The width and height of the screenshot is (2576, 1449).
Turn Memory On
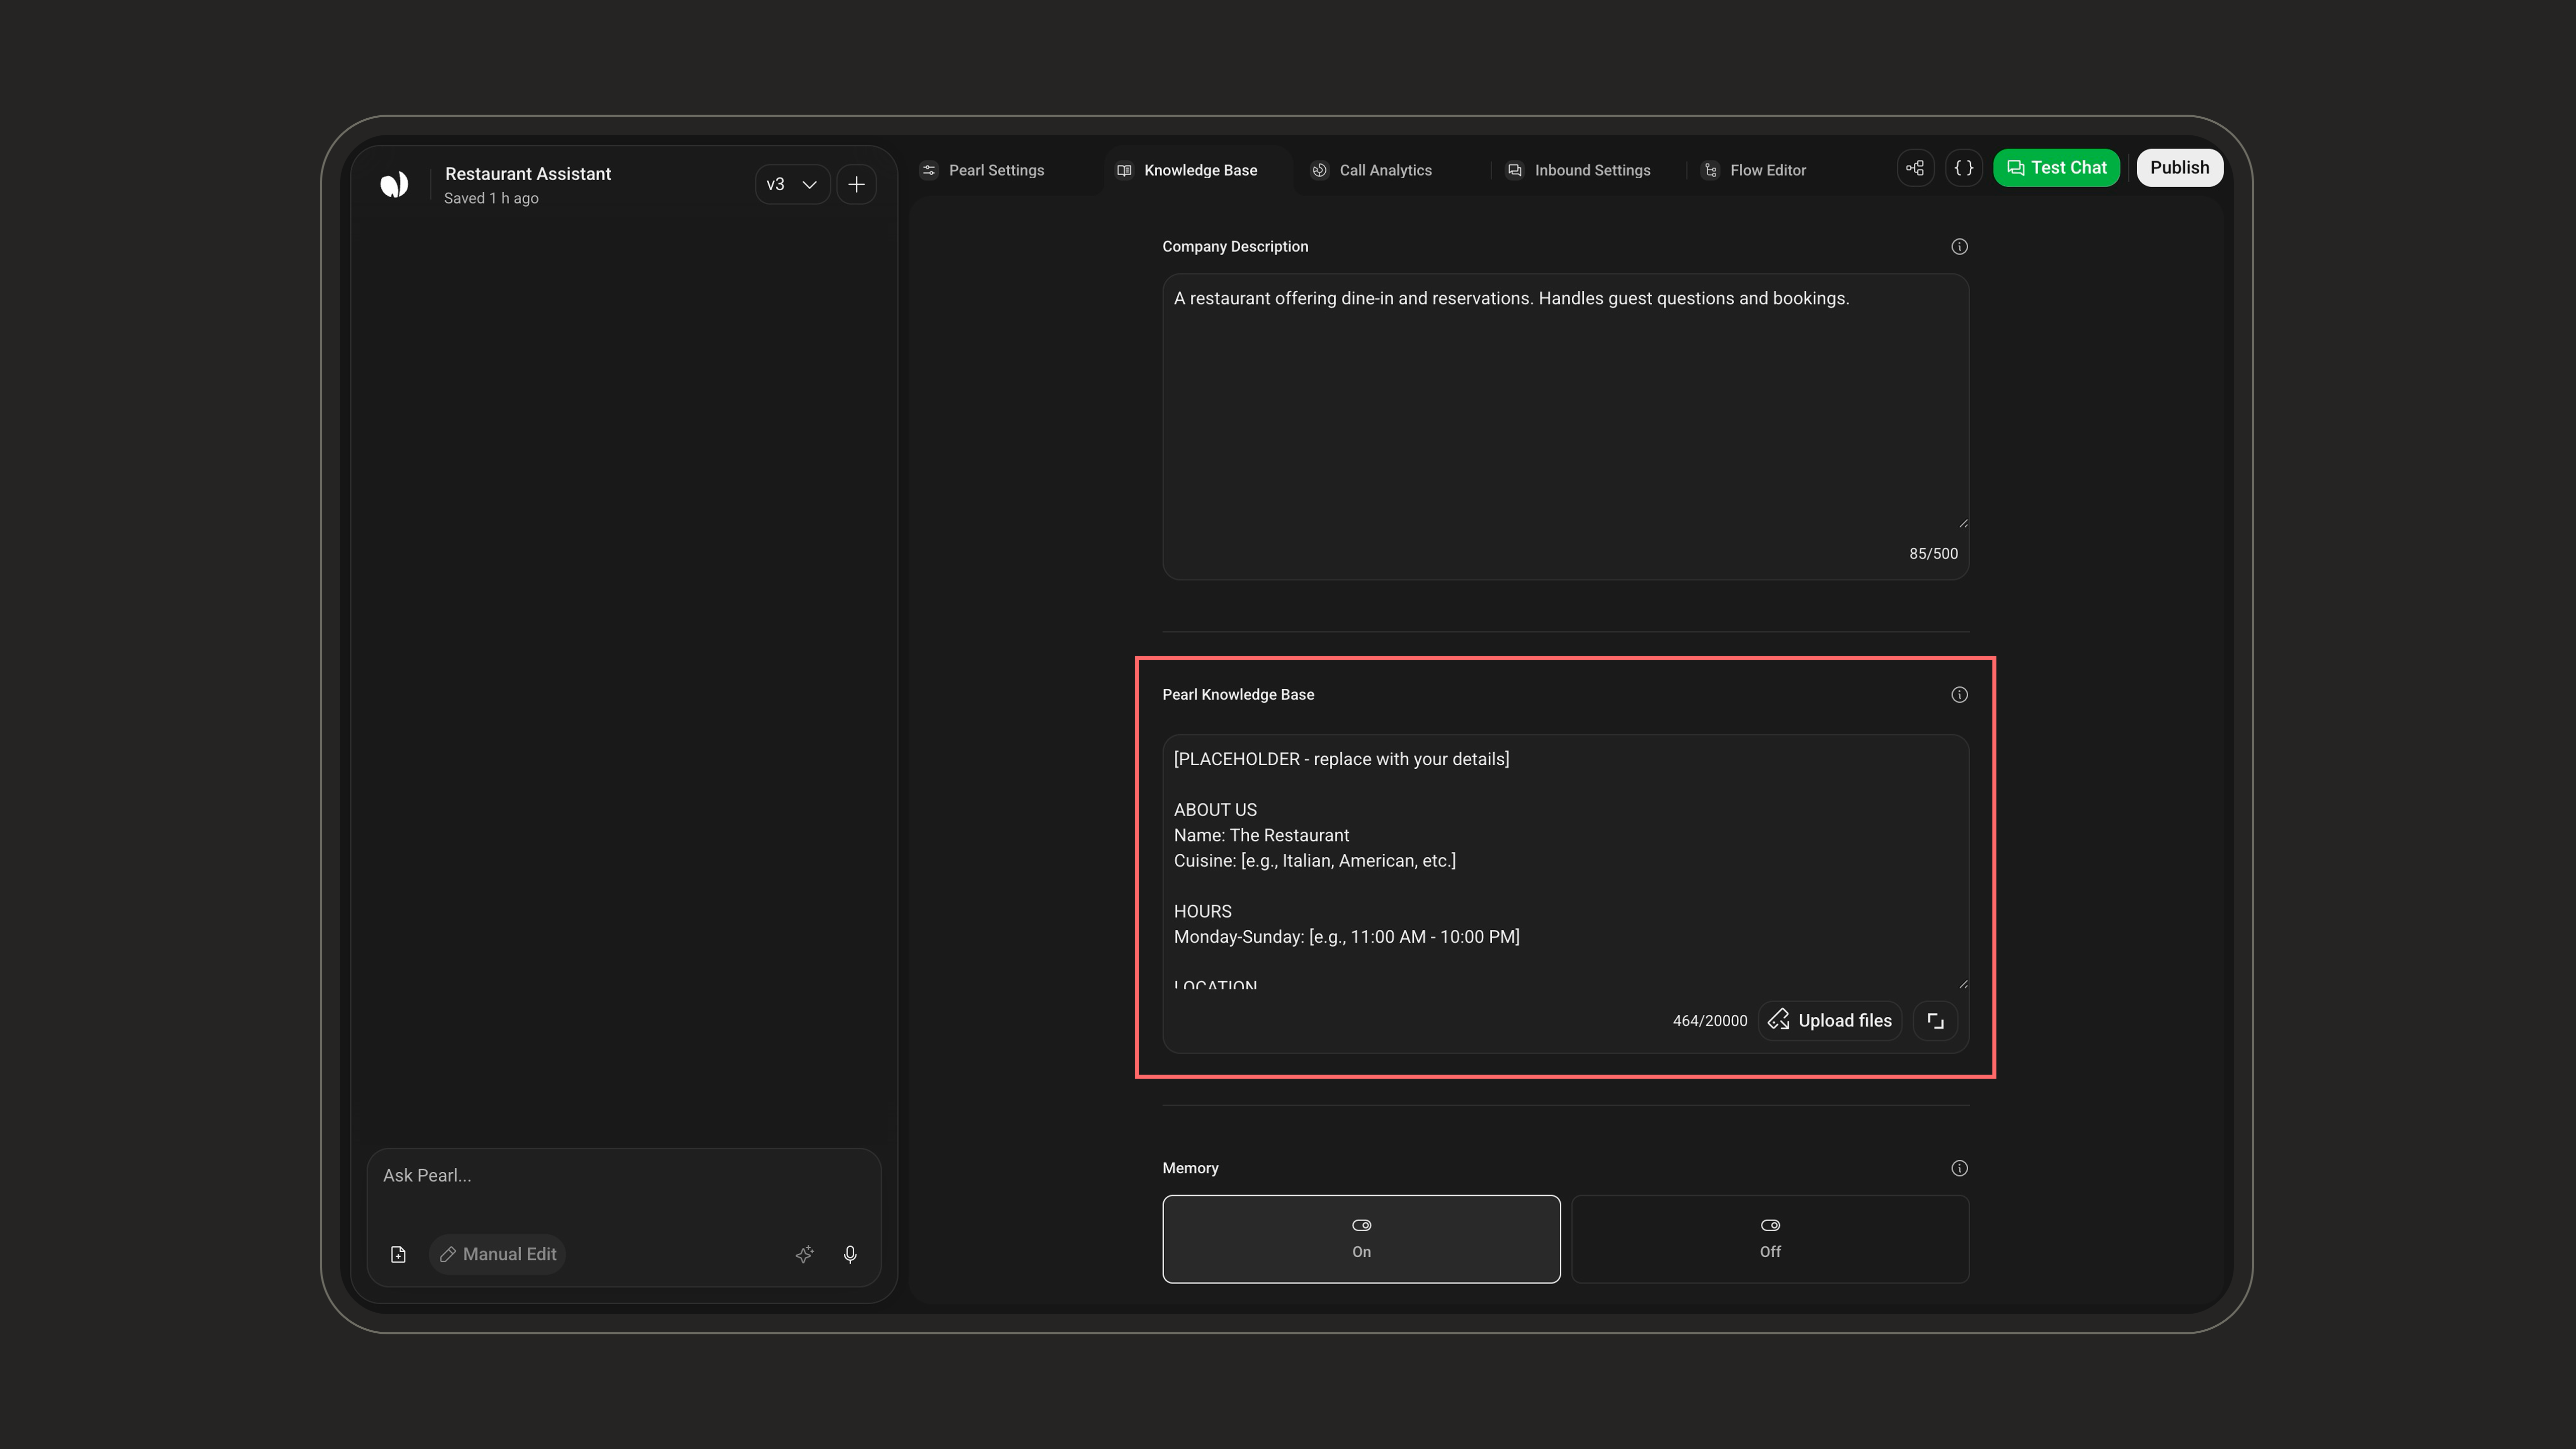[x=1361, y=1239]
